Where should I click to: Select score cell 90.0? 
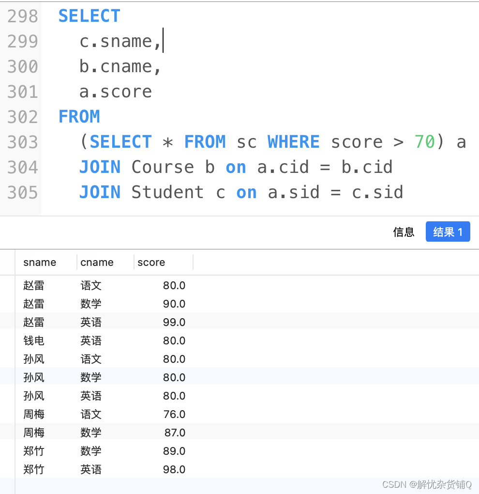click(174, 304)
